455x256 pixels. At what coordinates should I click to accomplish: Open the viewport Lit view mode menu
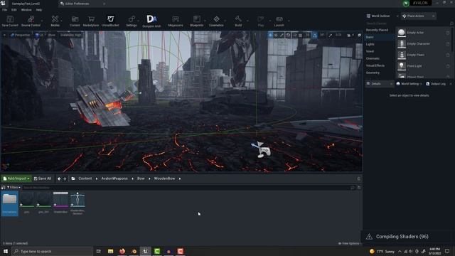click(40, 35)
